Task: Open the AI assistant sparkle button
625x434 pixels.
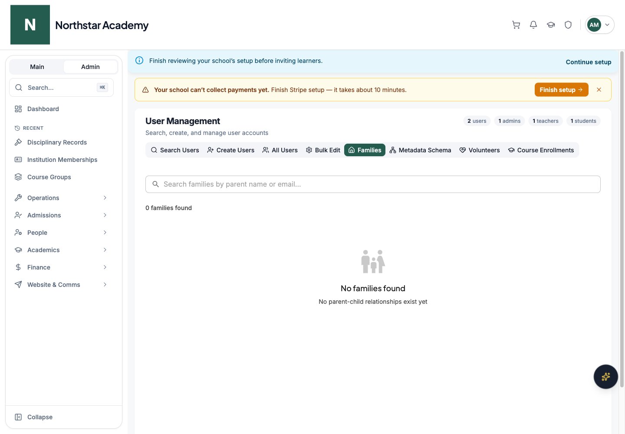Action: 605,377
